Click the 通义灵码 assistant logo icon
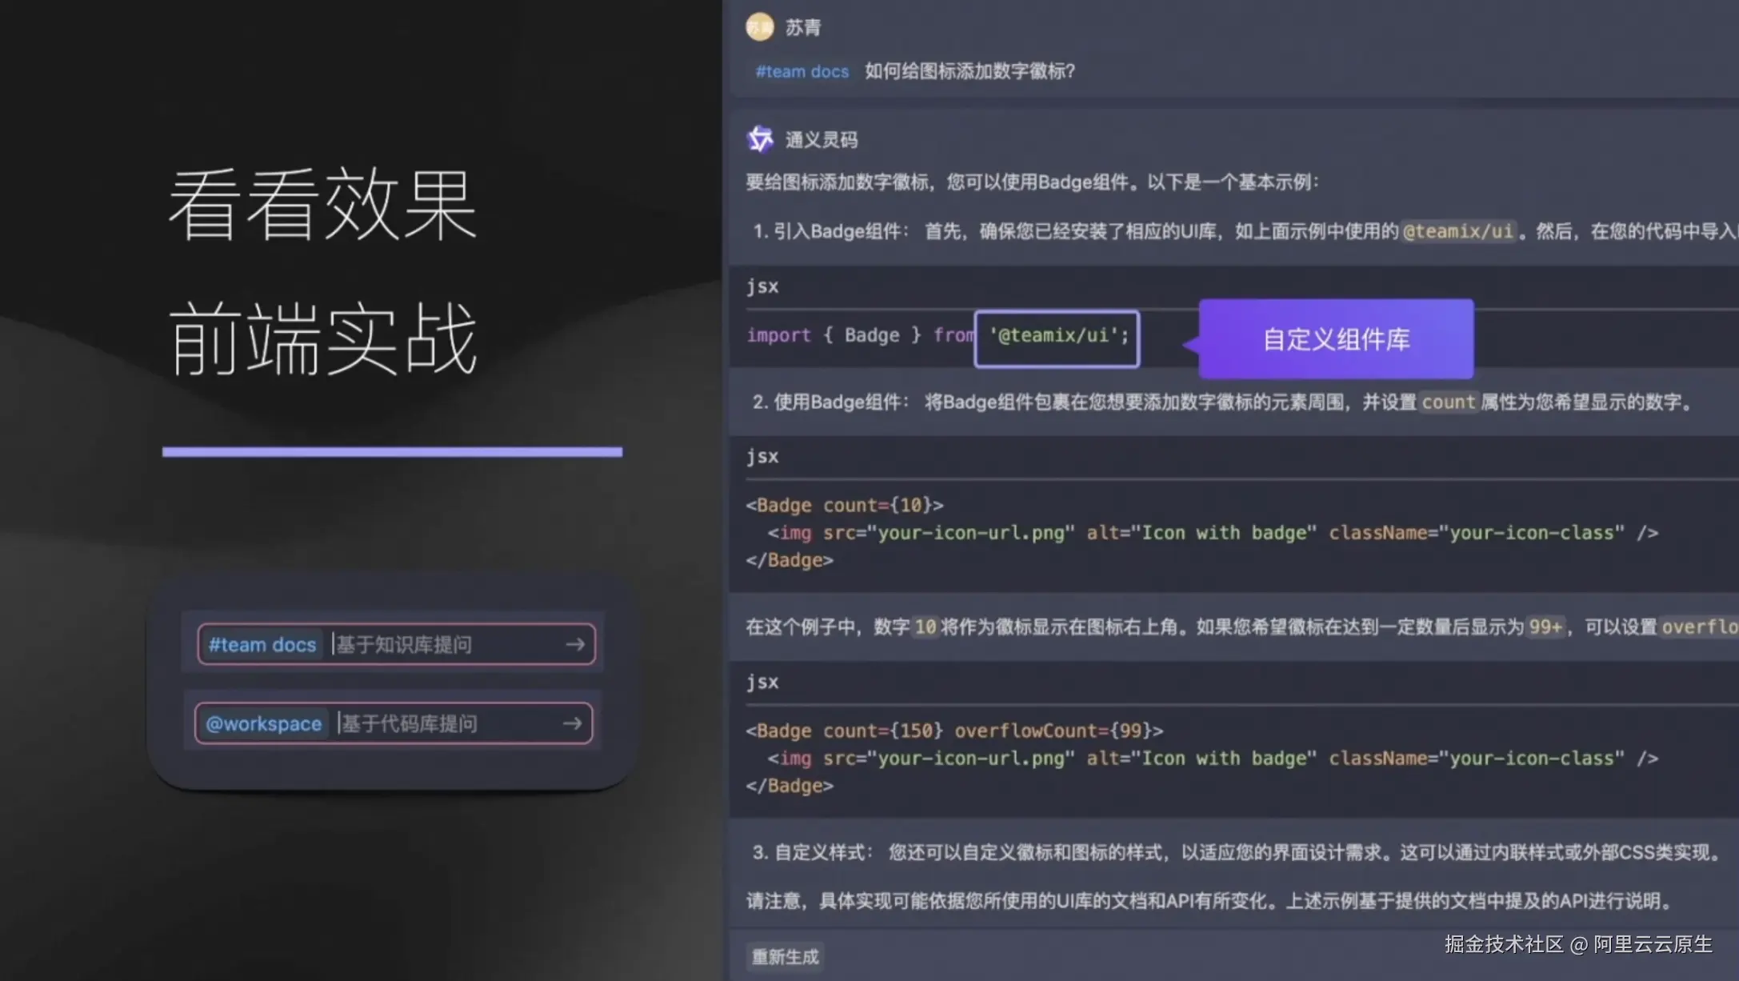The width and height of the screenshot is (1739, 981). click(x=760, y=139)
